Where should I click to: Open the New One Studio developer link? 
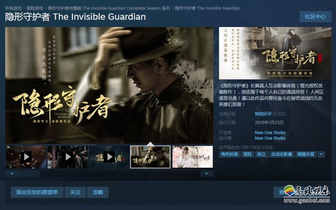click(270, 133)
